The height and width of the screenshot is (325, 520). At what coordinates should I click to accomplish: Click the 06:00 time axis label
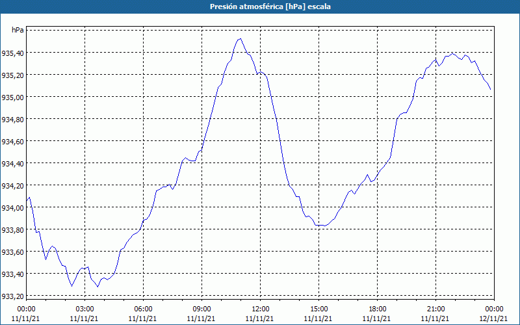coord(143,309)
